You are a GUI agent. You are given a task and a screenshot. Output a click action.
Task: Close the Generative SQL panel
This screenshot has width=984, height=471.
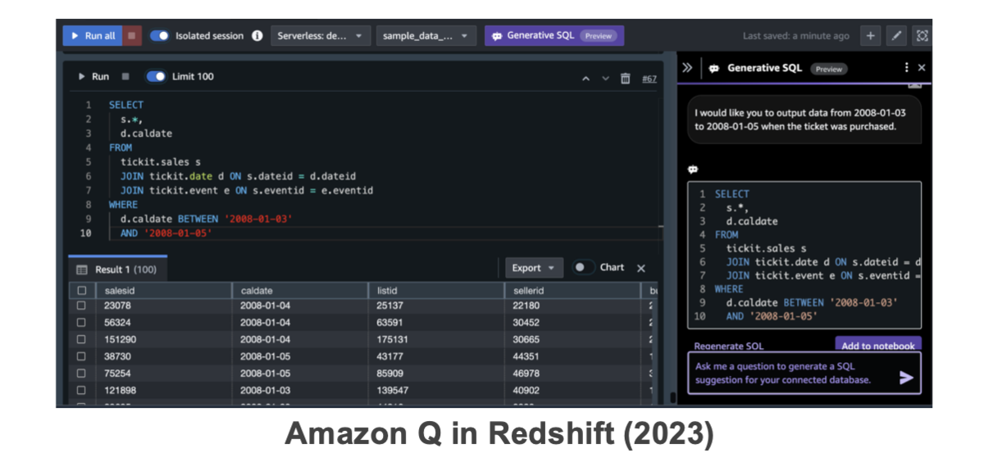922,68
